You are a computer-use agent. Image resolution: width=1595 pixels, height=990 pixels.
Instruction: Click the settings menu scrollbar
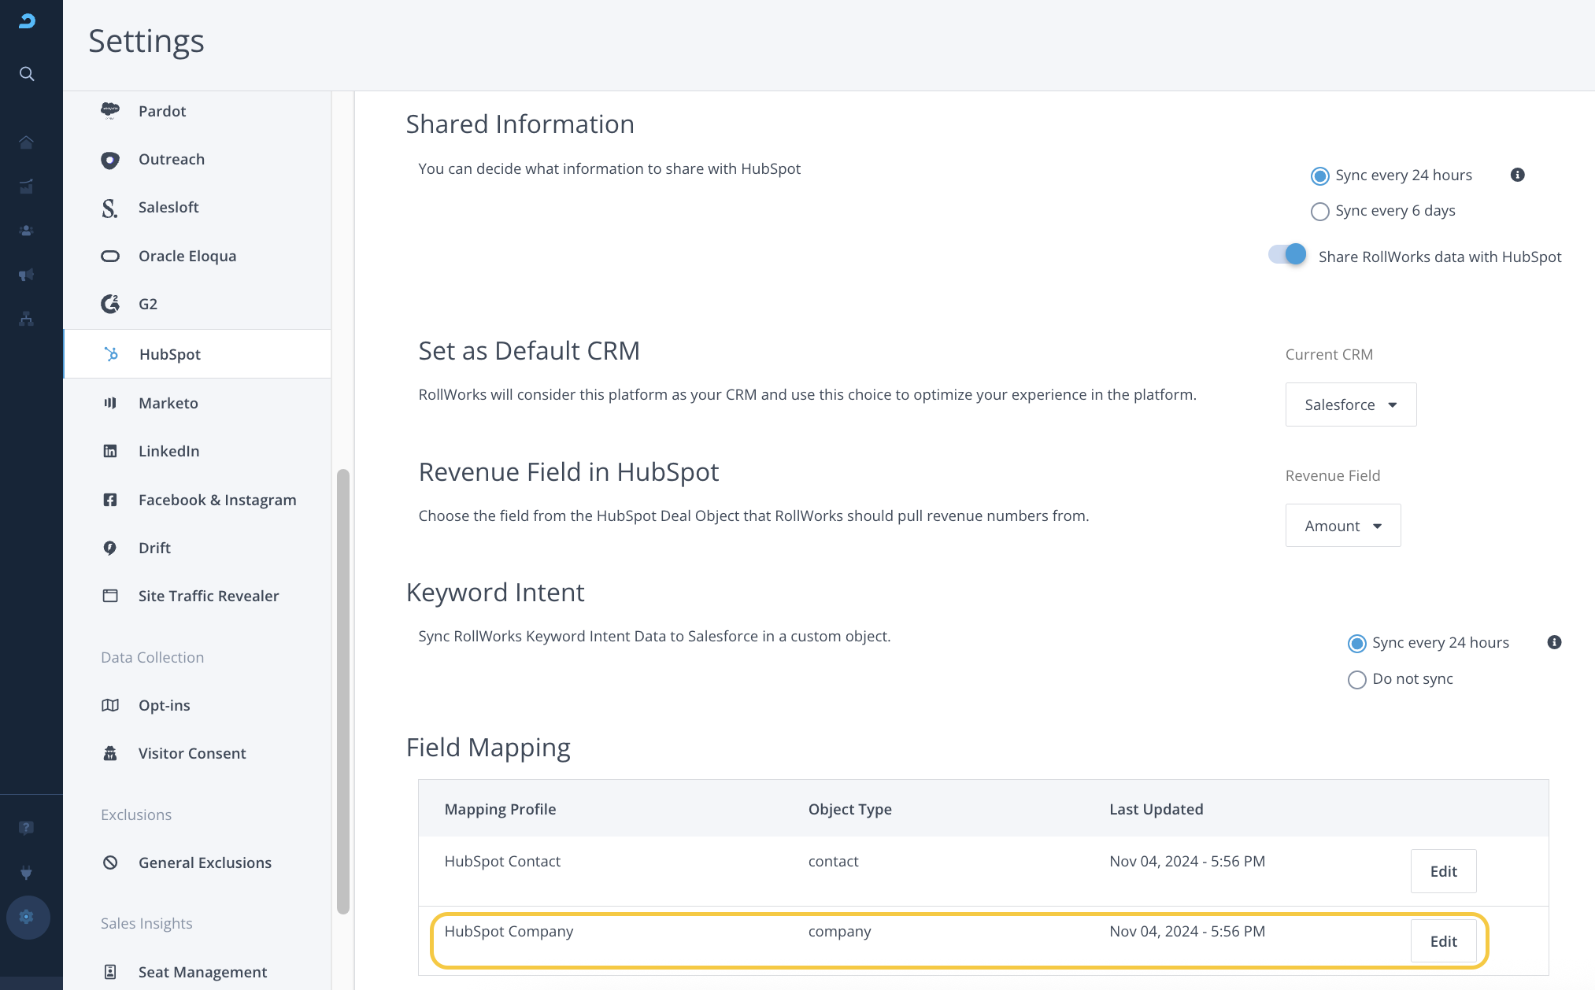click(x=342, y=691)
